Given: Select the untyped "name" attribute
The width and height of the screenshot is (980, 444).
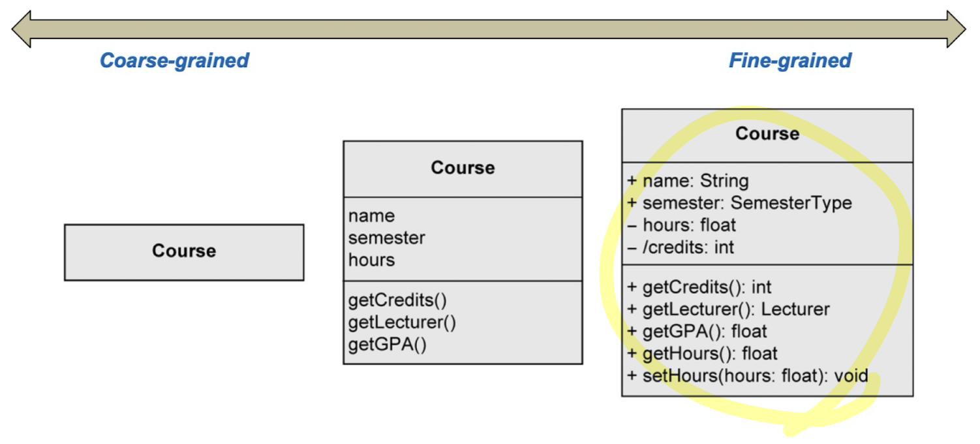Looking at the screenshot, I should point(371,216).
